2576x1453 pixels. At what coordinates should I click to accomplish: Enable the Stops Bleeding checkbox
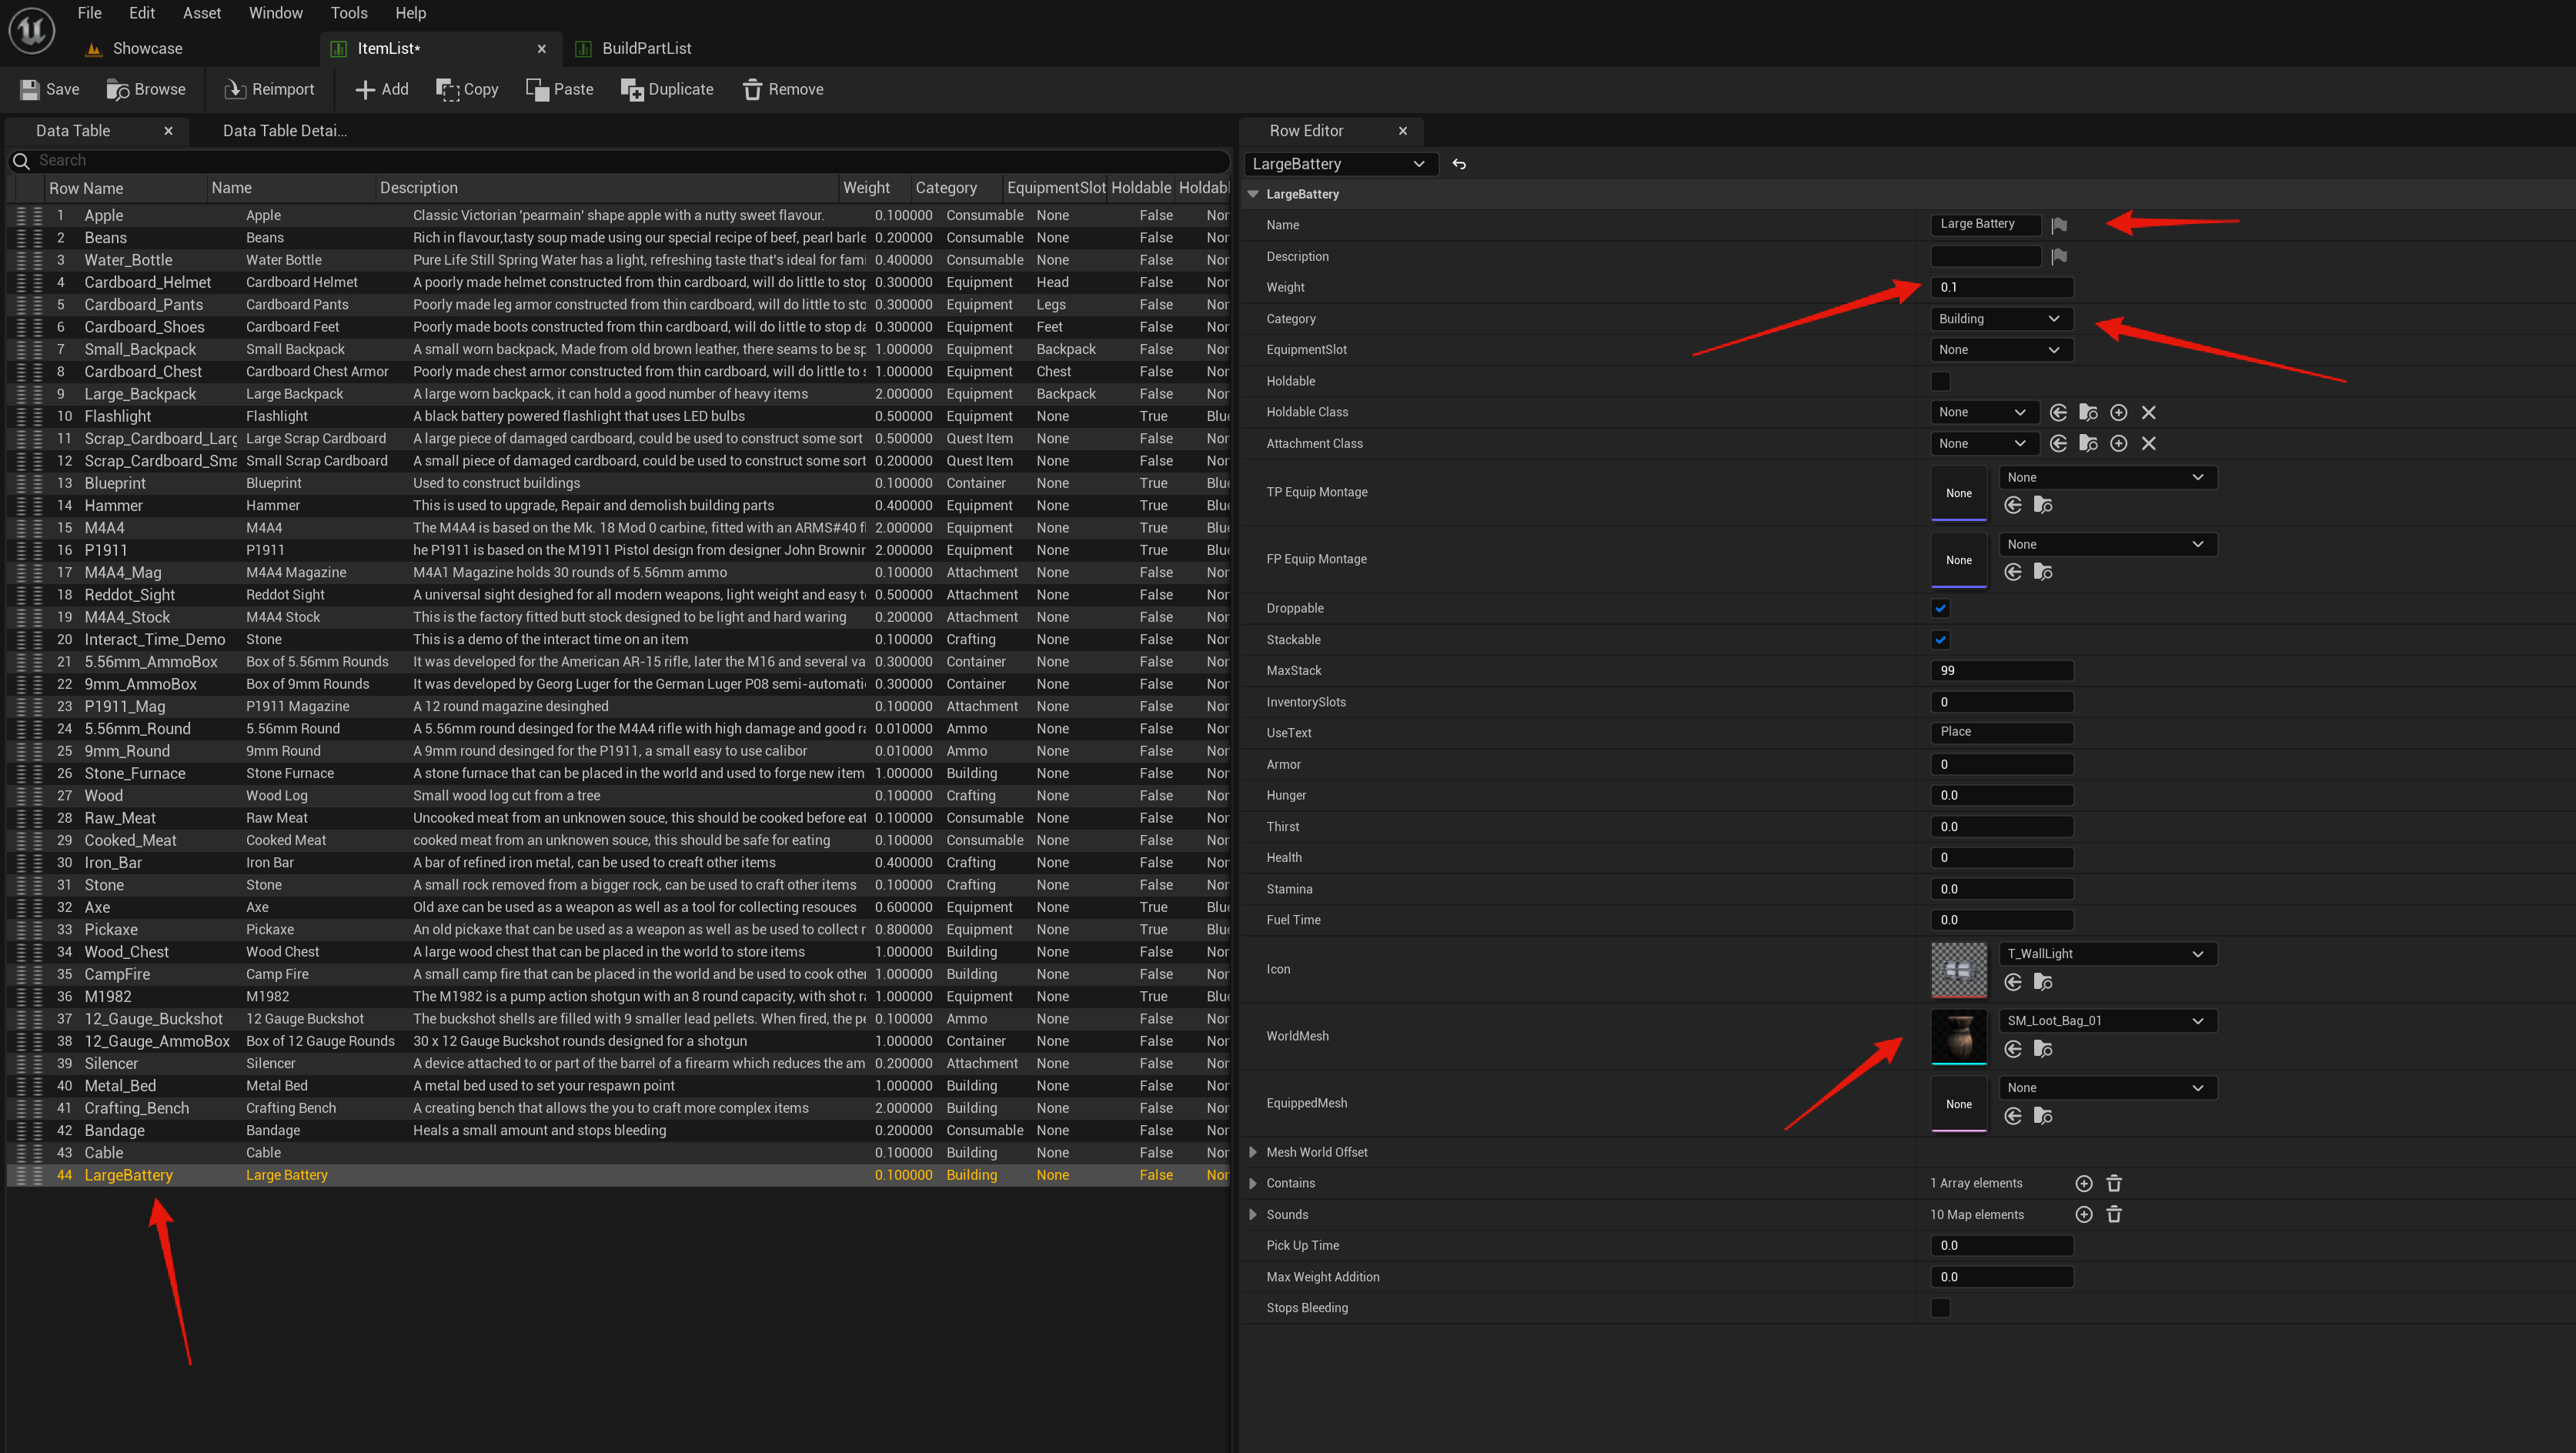click(x=1940, y=1308)
